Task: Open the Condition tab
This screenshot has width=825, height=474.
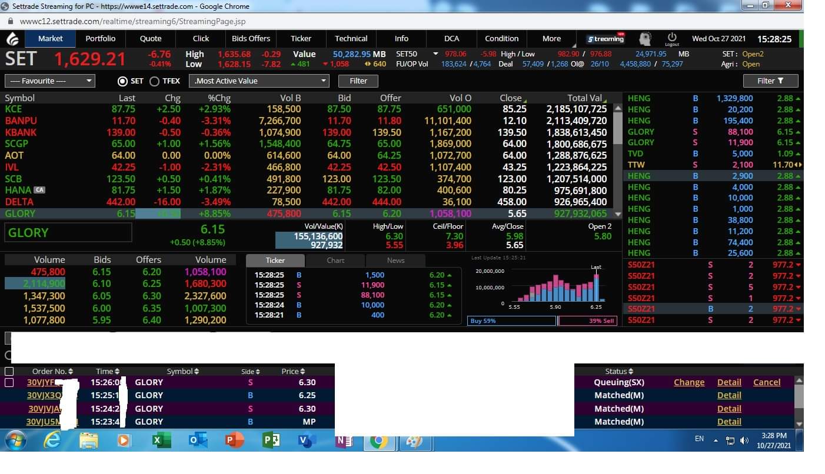Action: [502, 39]
